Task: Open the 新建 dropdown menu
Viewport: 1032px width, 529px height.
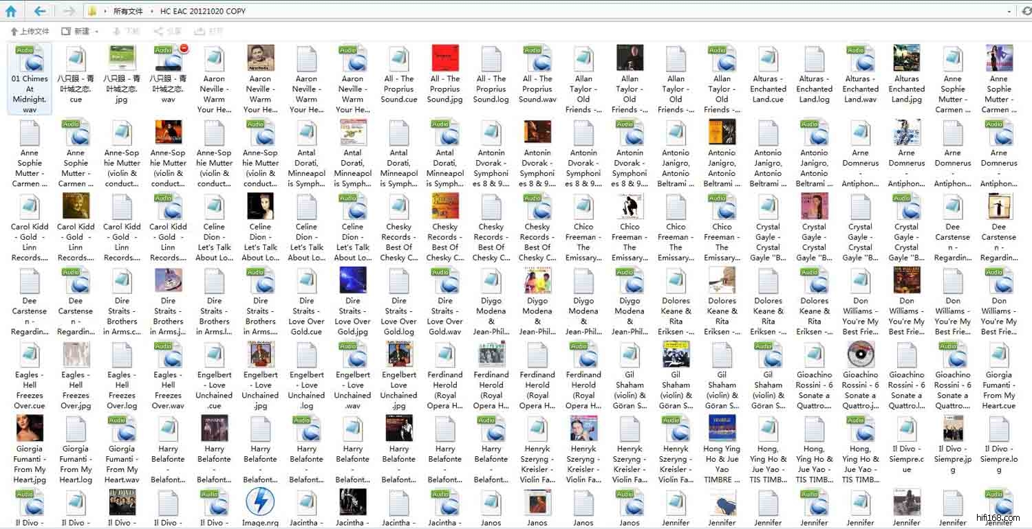Action: tap(80, 32)
